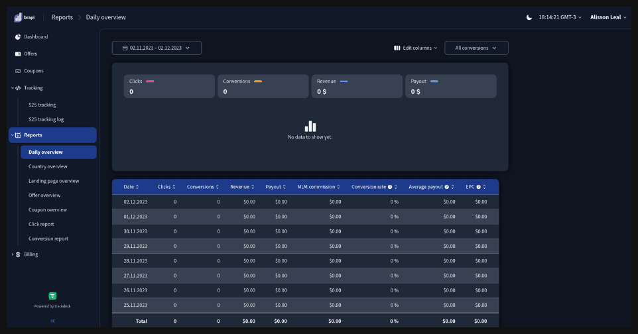Click the Tracking code brackets icon
The image size is (638, 334).
pos(18,88)
